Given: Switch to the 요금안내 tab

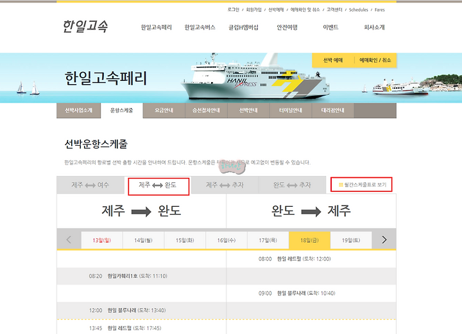Looking at the screenshot, I should coord(164,110).
